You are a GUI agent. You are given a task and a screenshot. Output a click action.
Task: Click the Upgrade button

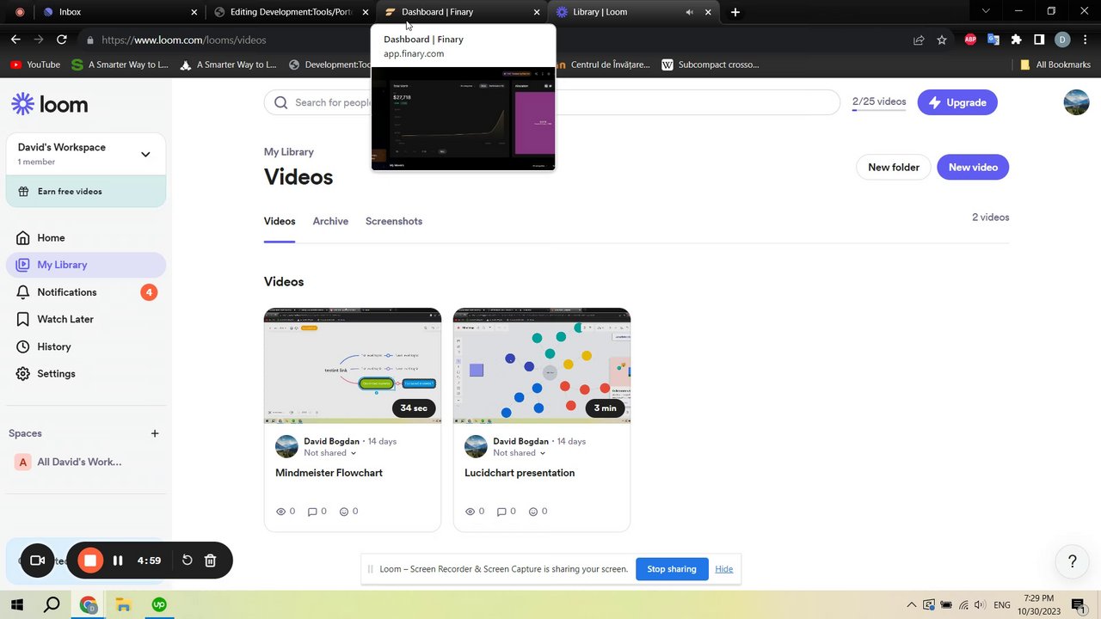click(x=957, y=102)
